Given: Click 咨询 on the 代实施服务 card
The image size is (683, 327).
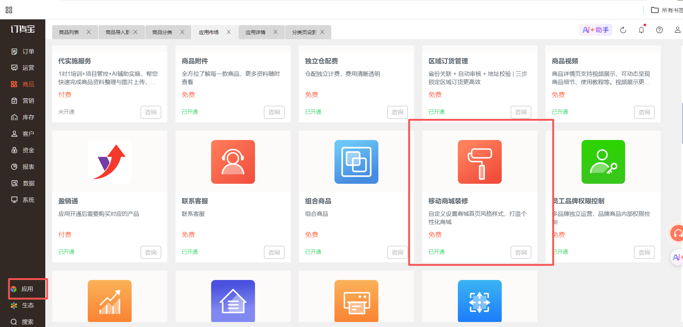Looking at the screenshot, I should [x=151, y=112].
